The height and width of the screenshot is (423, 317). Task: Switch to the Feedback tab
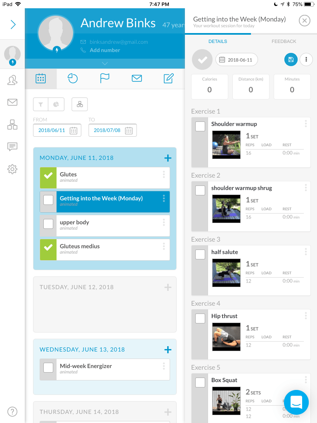click(x=284, y=41)
